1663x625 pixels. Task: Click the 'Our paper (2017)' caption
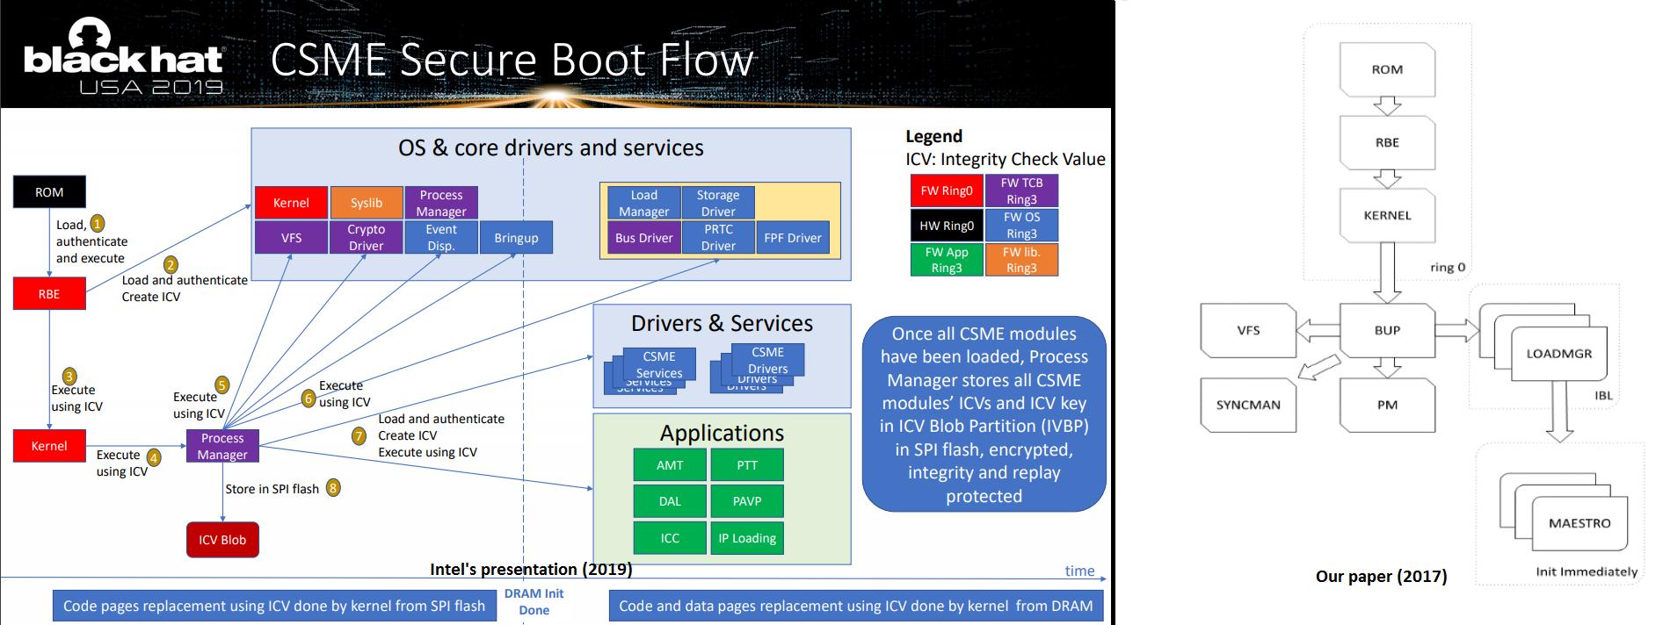(1381, 576)
